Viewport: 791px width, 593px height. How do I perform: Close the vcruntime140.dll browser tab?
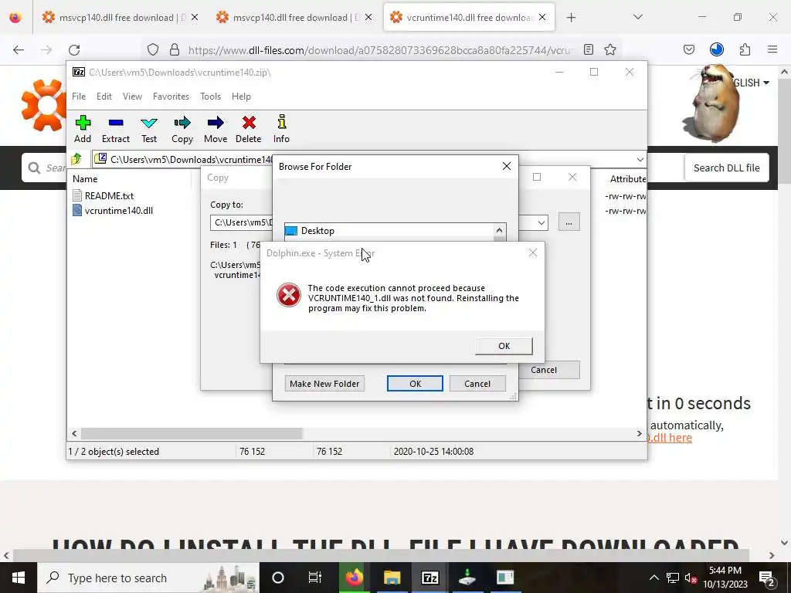(542, 17)
